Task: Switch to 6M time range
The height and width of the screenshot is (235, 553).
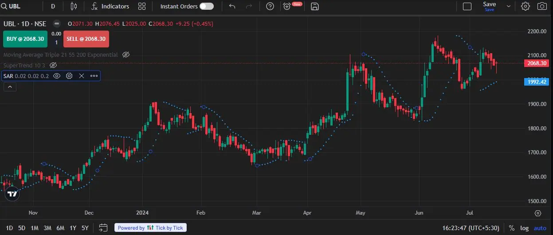Action: 60,228
